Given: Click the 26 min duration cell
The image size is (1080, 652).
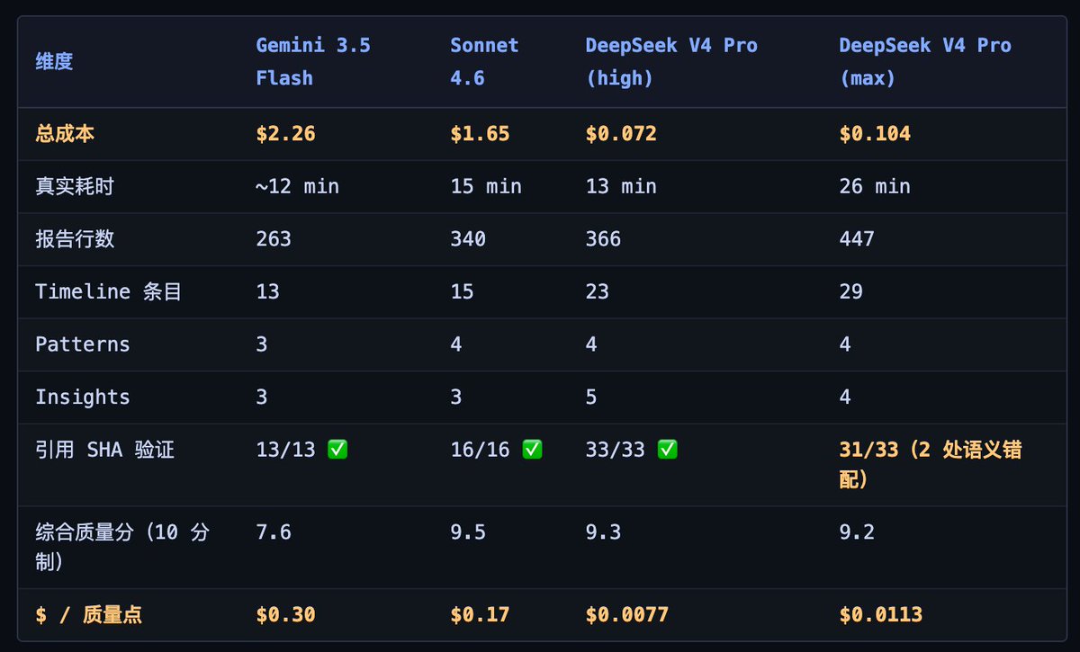Looking at the screenshot, I should click(875, 186).
